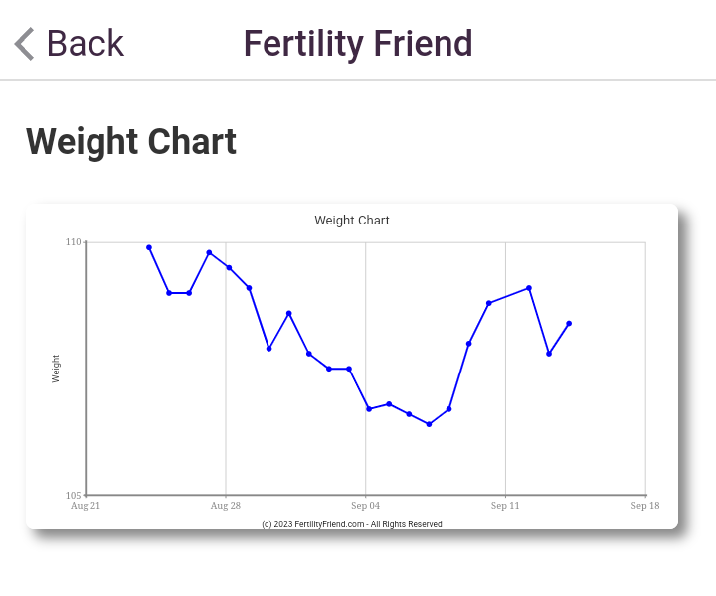This screenshot has width=716, height=596.
Task: Tap the Back chevron arrow icon
Action: [25, 44]
